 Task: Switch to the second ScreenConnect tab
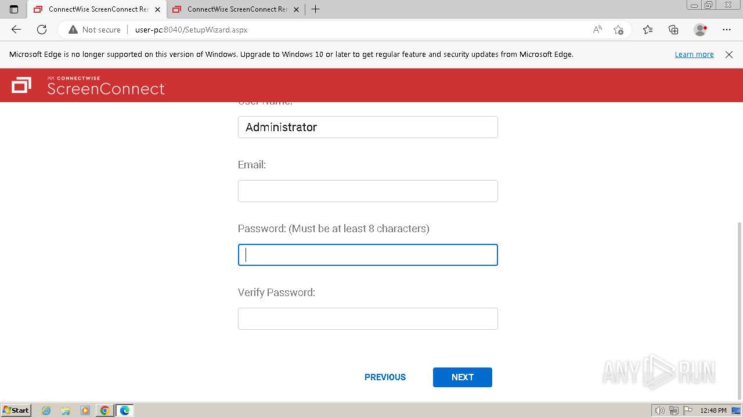point(232,9)
